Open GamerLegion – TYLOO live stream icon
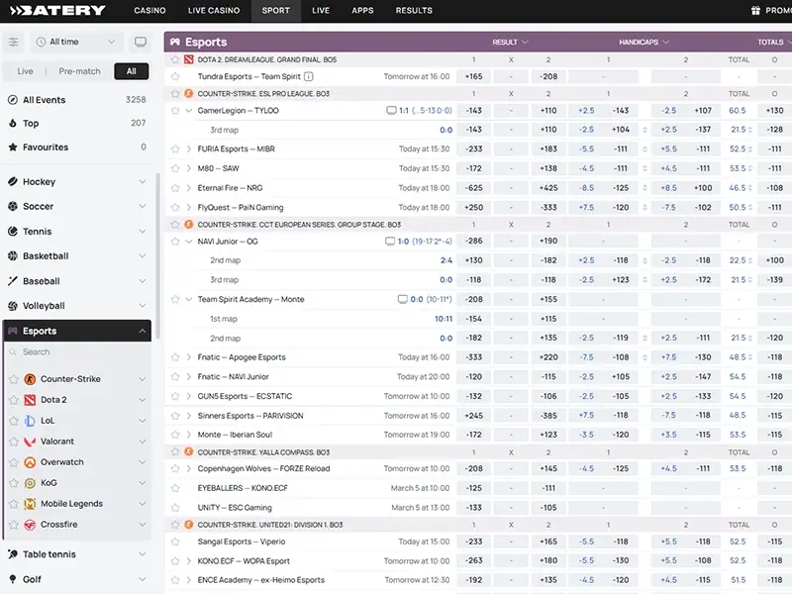Screen dimensions: 792x594 click(391, 111)
